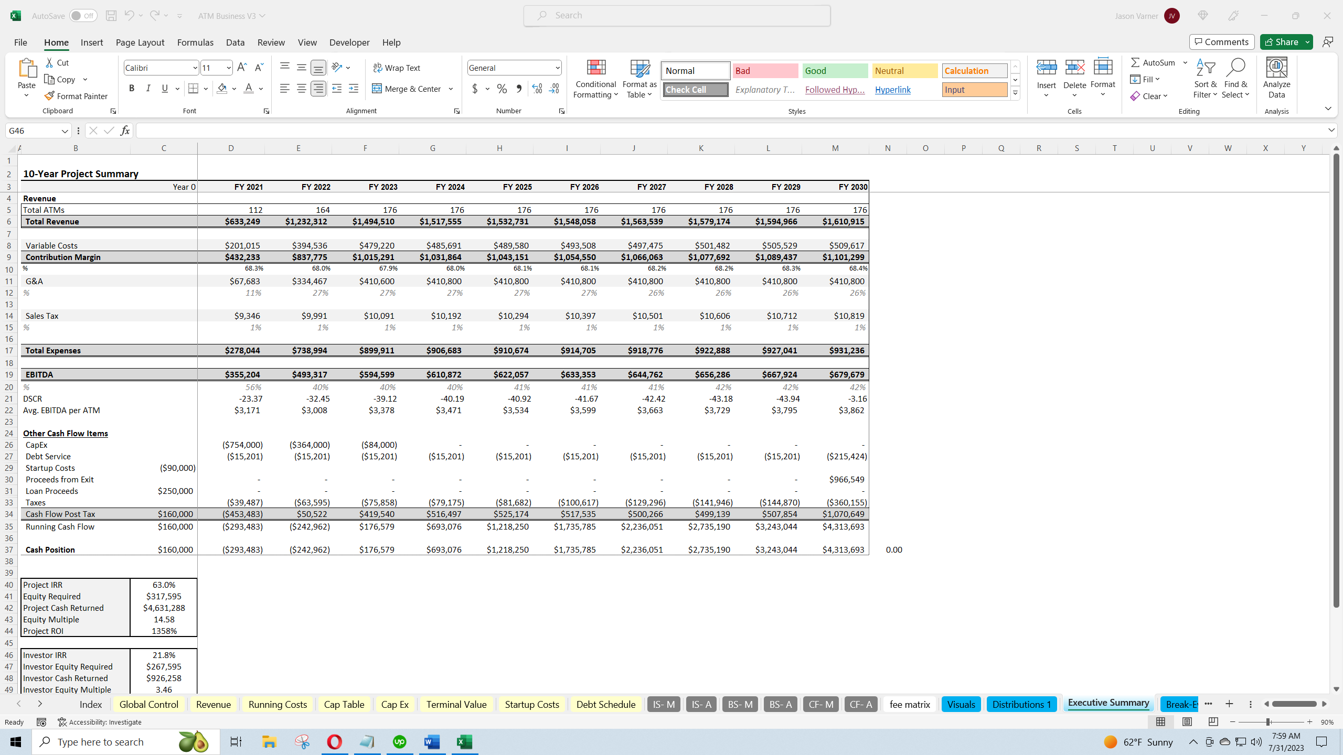
Task: Click the Formulas menu tab
Action: click(195, 42)
